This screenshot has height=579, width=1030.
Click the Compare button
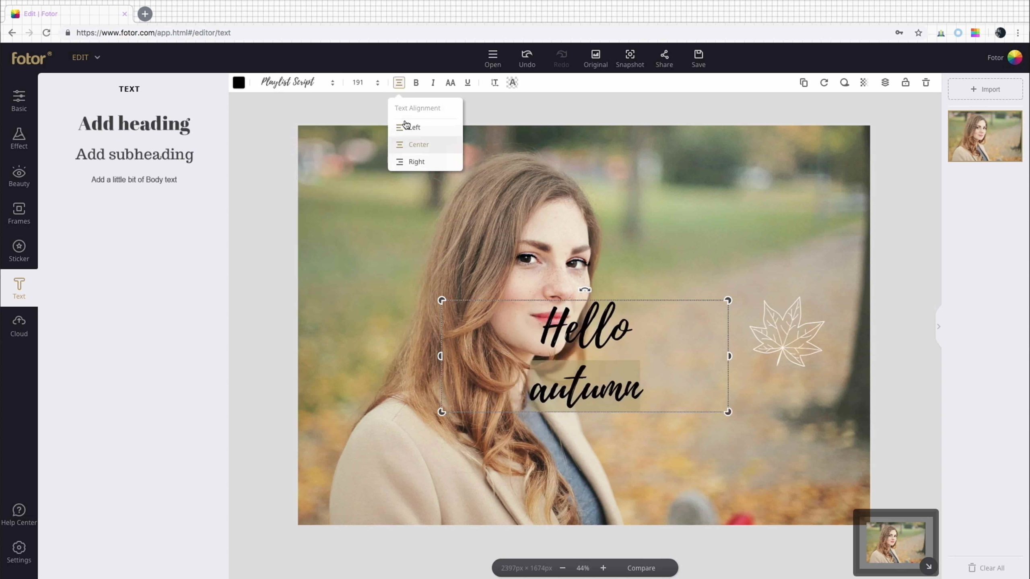click(641, 568)
